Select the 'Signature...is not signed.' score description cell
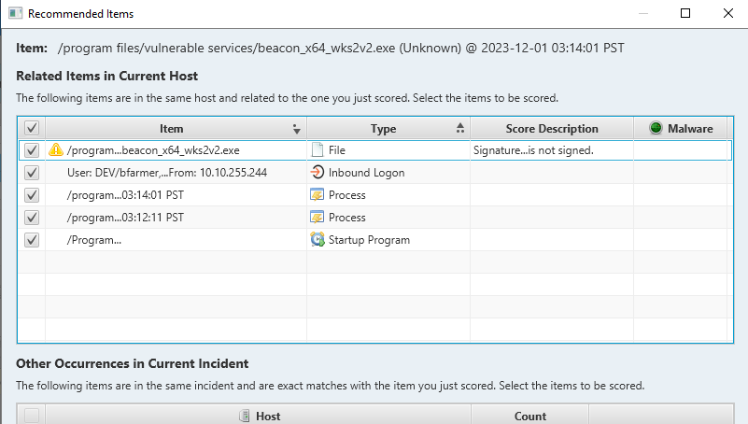This screenshot has width=748, height=424. [533, 150]
